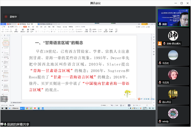The image size is (191, 127).
Task: Click the Tencent Meeting icon in the taskbar
Action: click(43, 108)
